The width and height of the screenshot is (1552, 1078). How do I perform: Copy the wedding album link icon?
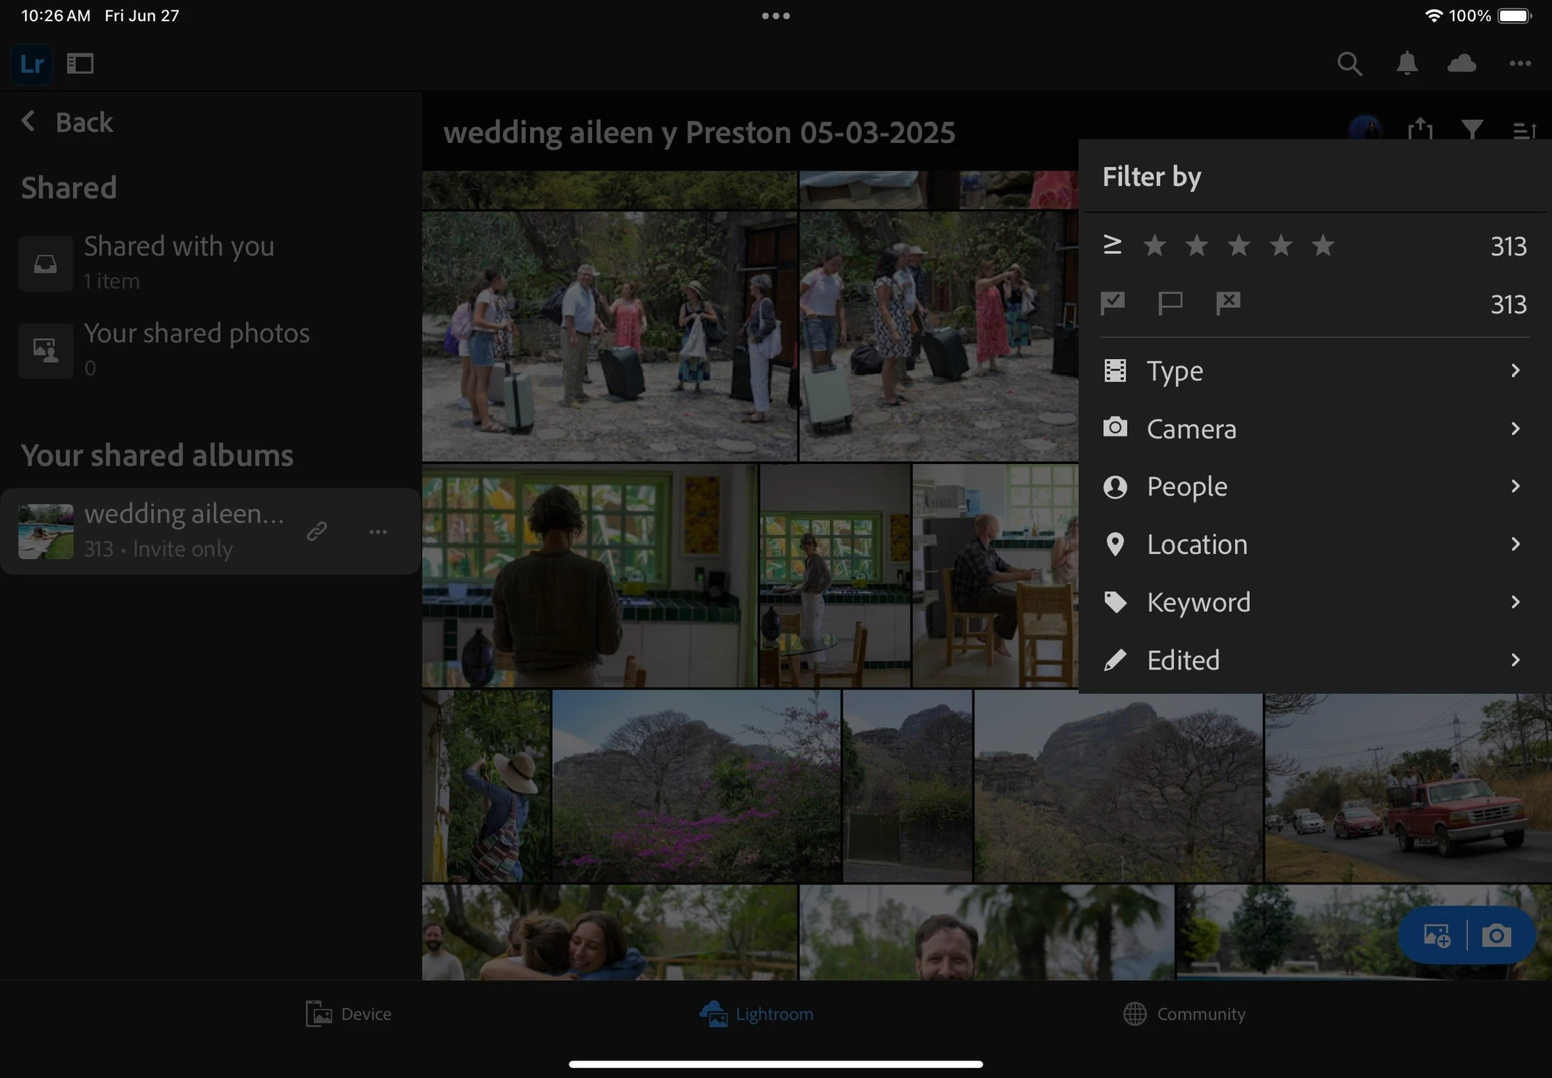(317, 531)
